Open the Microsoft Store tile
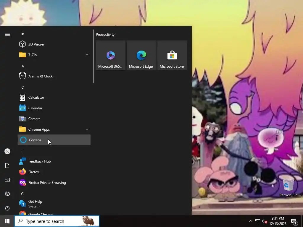303x227 pixels. 172,55
